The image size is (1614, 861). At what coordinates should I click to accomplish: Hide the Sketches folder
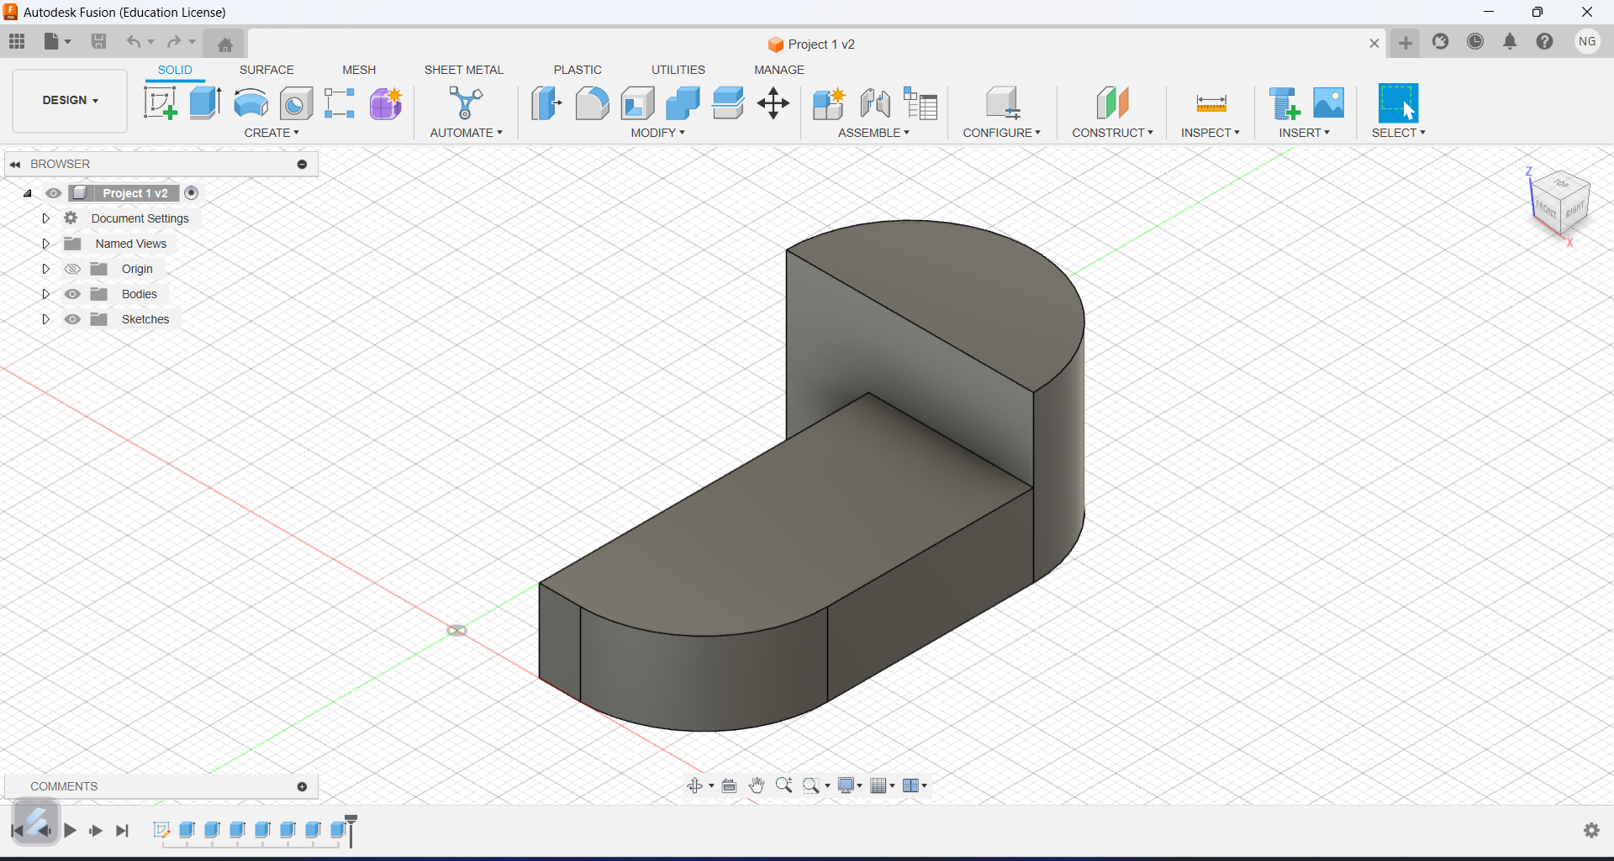coord(72,319)
